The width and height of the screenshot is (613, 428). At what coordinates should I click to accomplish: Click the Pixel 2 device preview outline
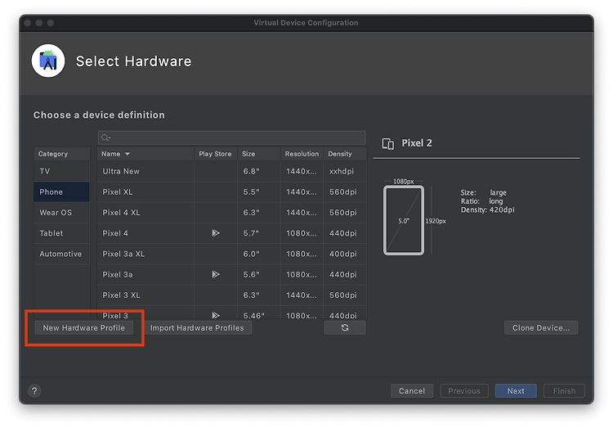pos(404,220)
